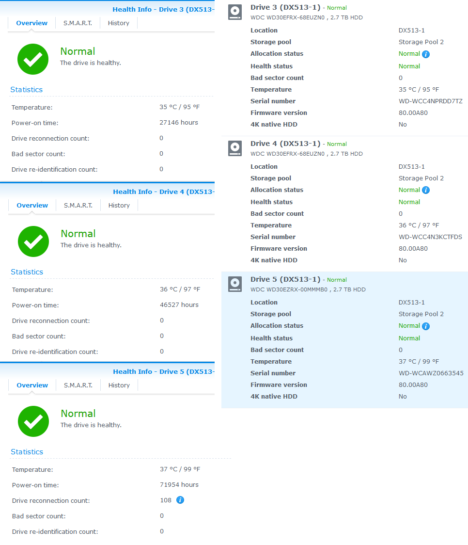Open Drive 3 allocation status info icon
Viewport: 468px width, 545px height.
click(426, 54)
